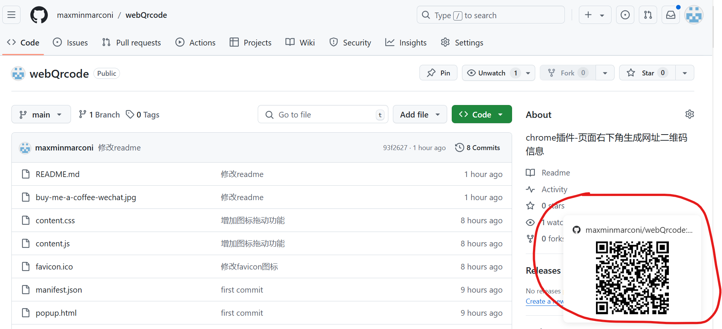This screenshot has width=722, height=329.
Task: Open the content.js file
Action: pyautogui.click(x=53, y=243)
